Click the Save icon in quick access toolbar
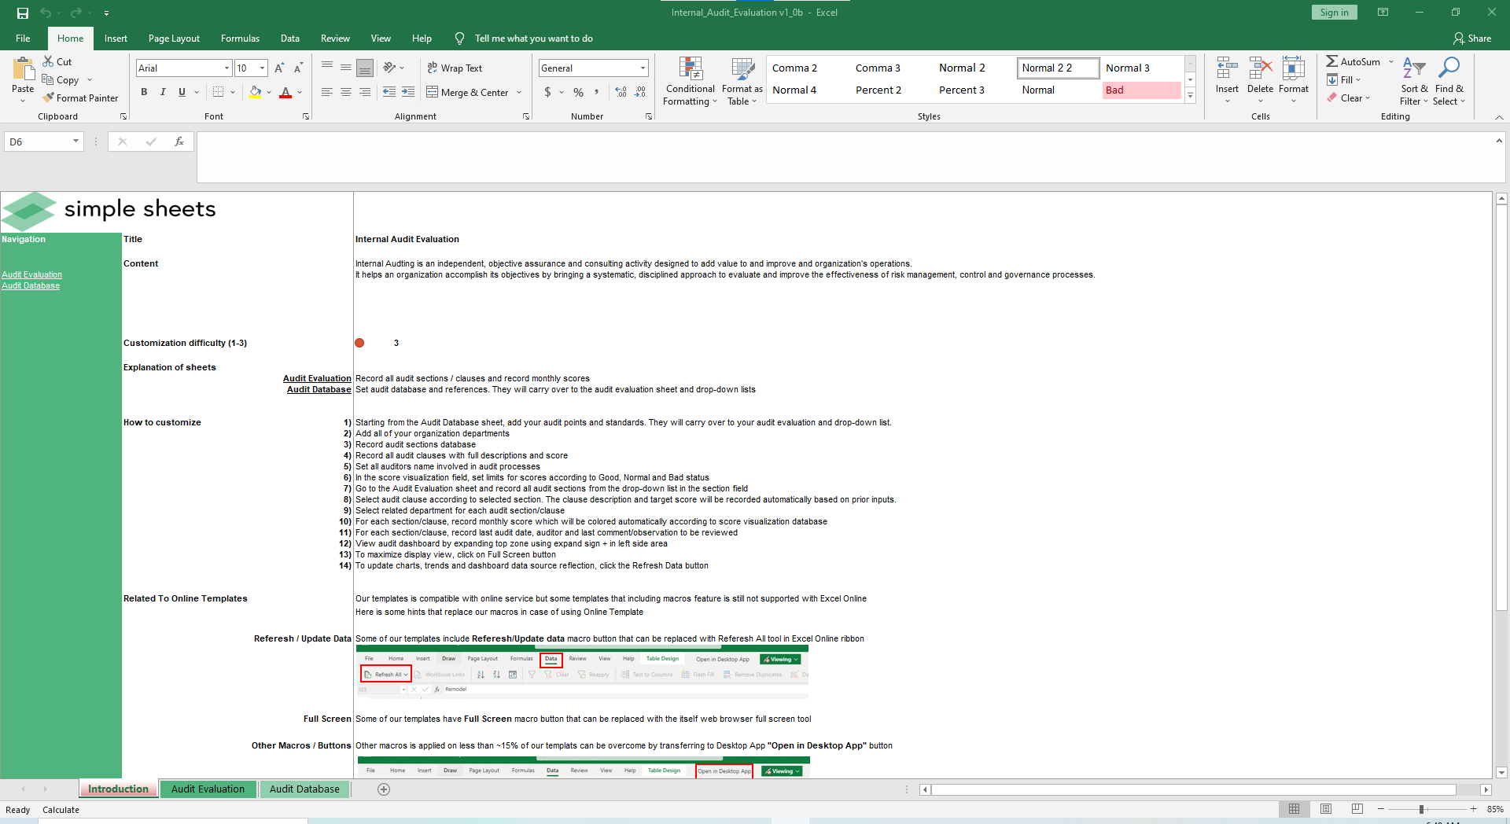The width and height of the screenshot is (1510, 824). pyautogui.click(x=23, y=13)
